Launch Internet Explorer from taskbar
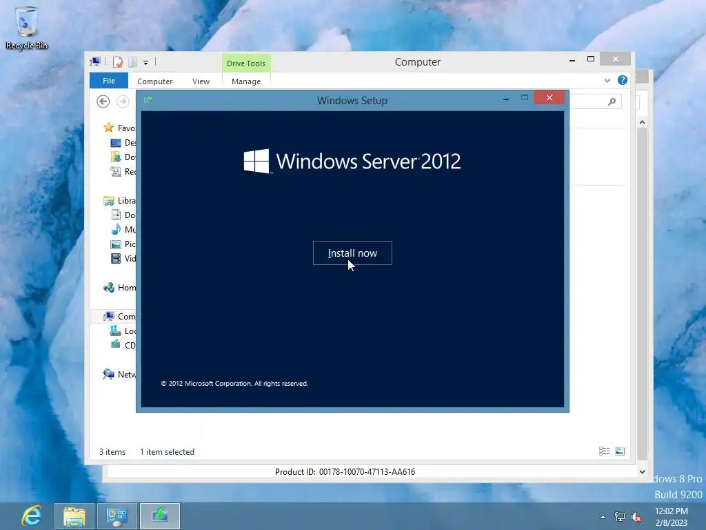Image resolution: width=706 pixels, height=530 pixels. click(x=32, y=516)
